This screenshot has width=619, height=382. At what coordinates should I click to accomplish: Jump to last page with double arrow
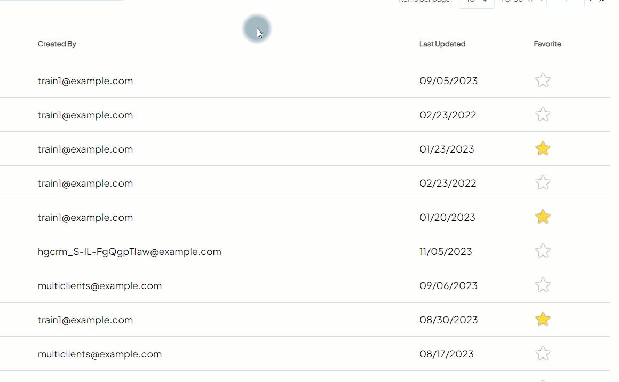(x=602, y=2)
